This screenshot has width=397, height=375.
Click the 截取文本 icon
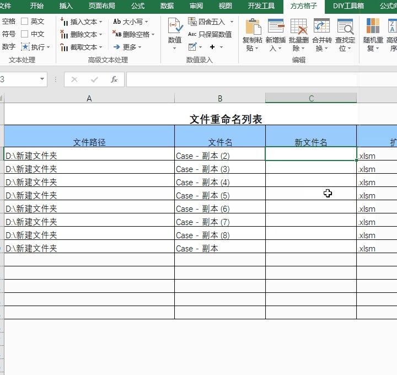64,47
